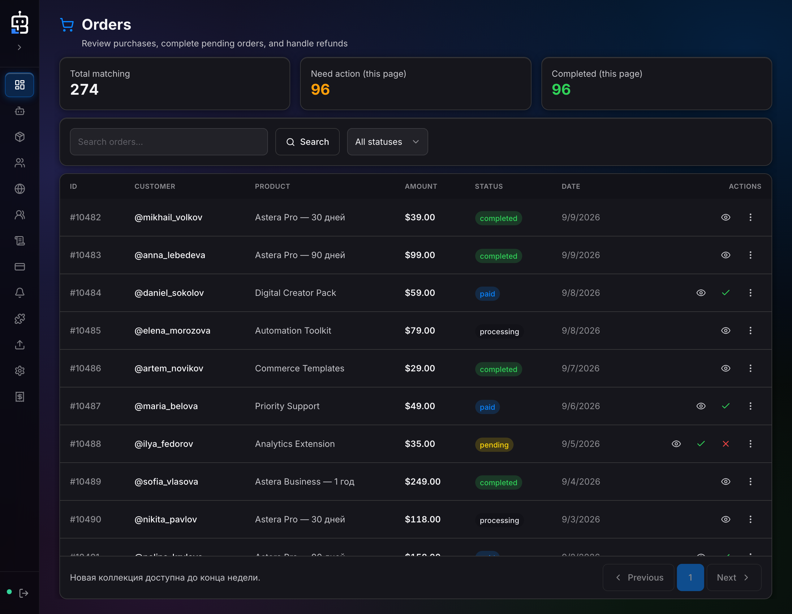Open the puzzle piece plugins icon
The height and width of the screenshot is (614, 792).
tap(19, 319)
